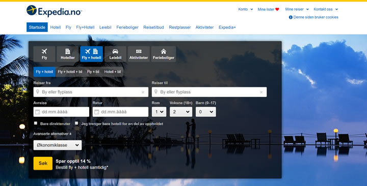Expand the Konto menu
The height and width of the screenshot is (186, 367).
click(x=246, y=9)
